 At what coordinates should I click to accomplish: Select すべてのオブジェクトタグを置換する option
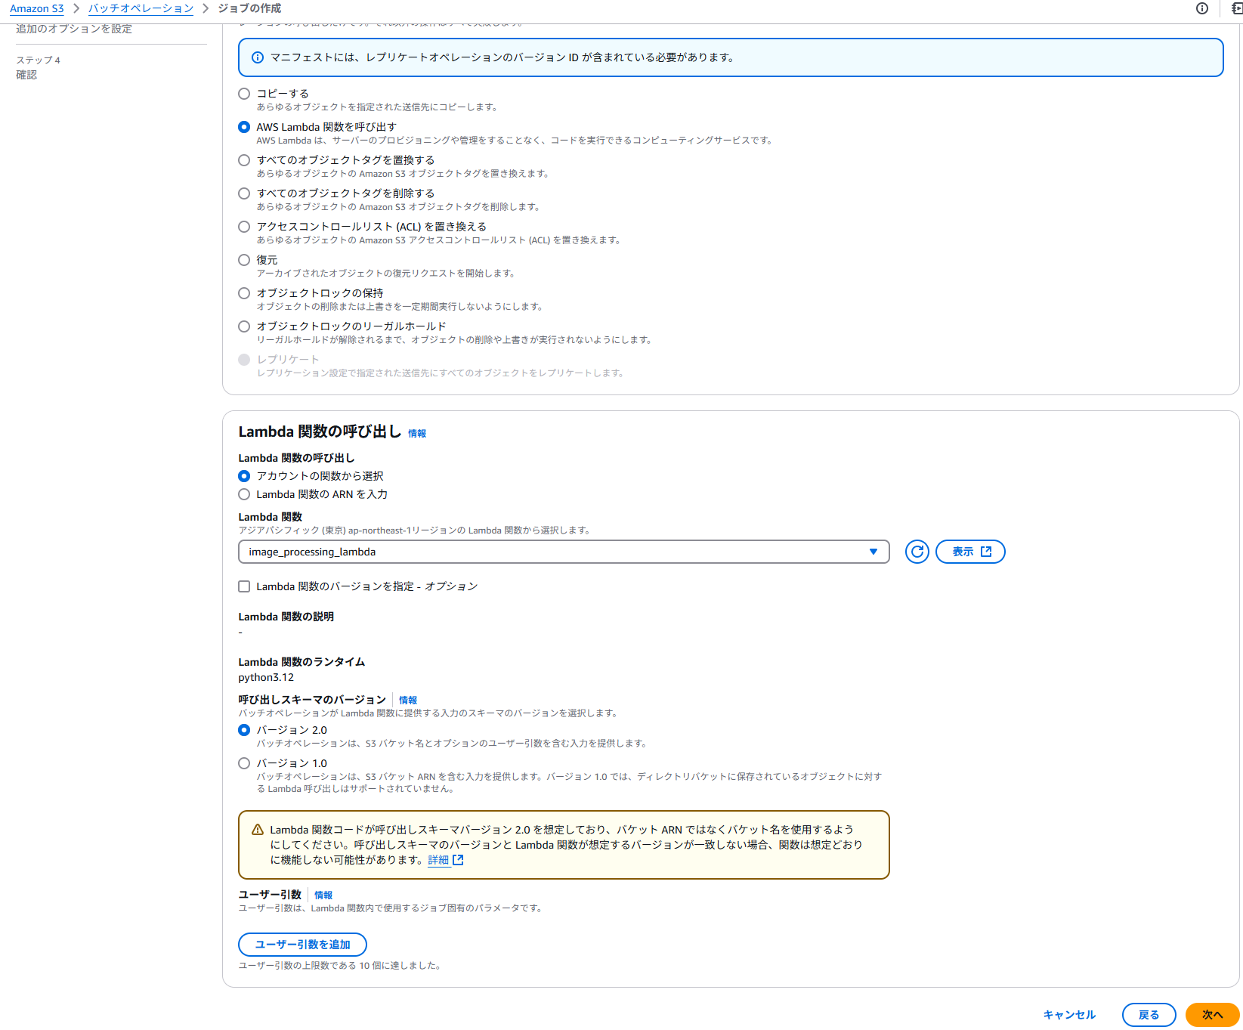click(244, 160)
